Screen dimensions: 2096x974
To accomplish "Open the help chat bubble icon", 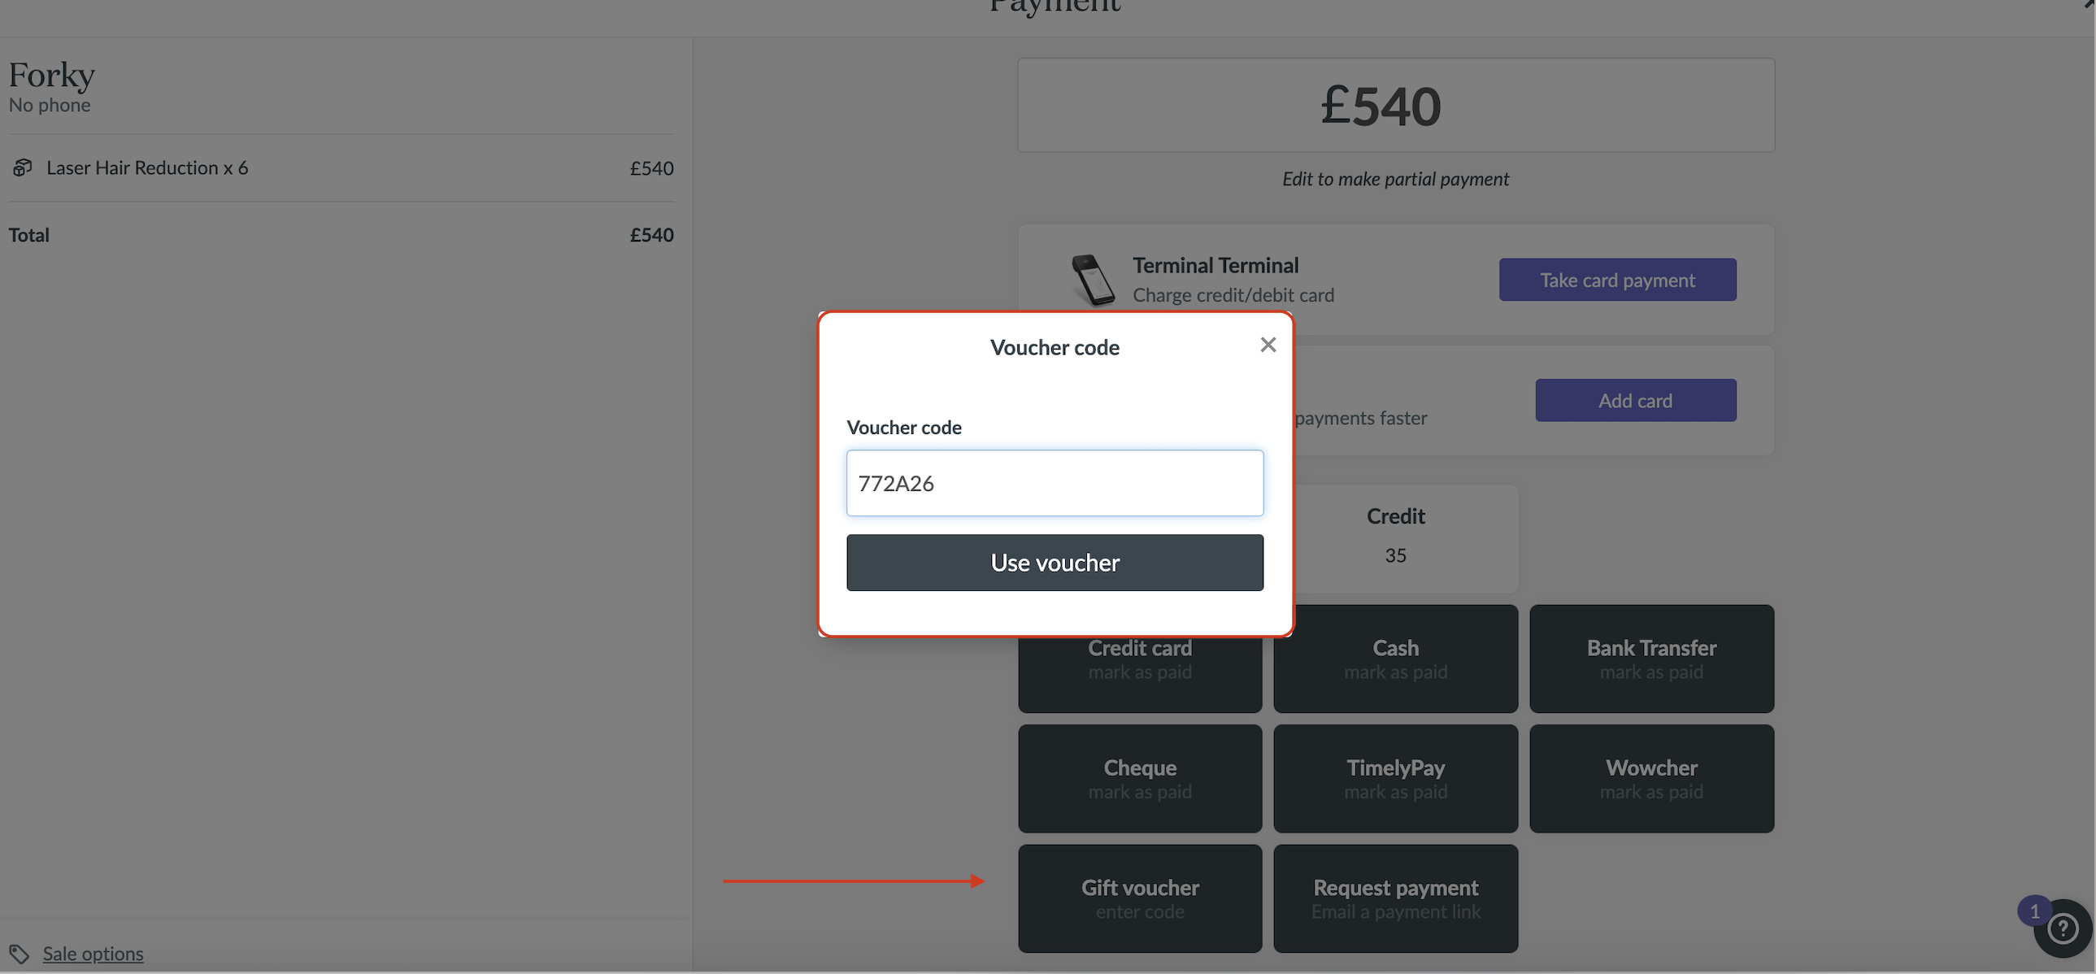I will click(x=2063, y=928).
